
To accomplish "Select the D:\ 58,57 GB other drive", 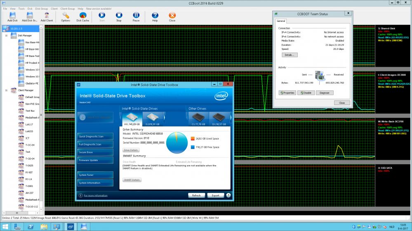I will (219, 119).
